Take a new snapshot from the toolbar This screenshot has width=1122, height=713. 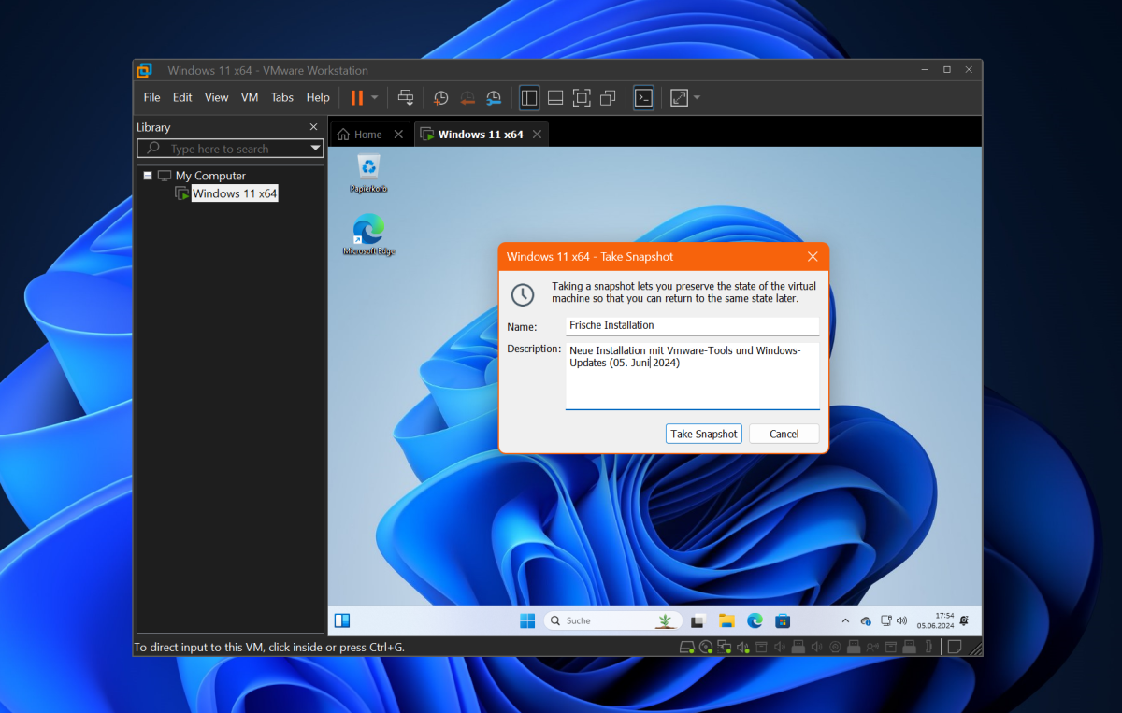[x=440, y=97]
